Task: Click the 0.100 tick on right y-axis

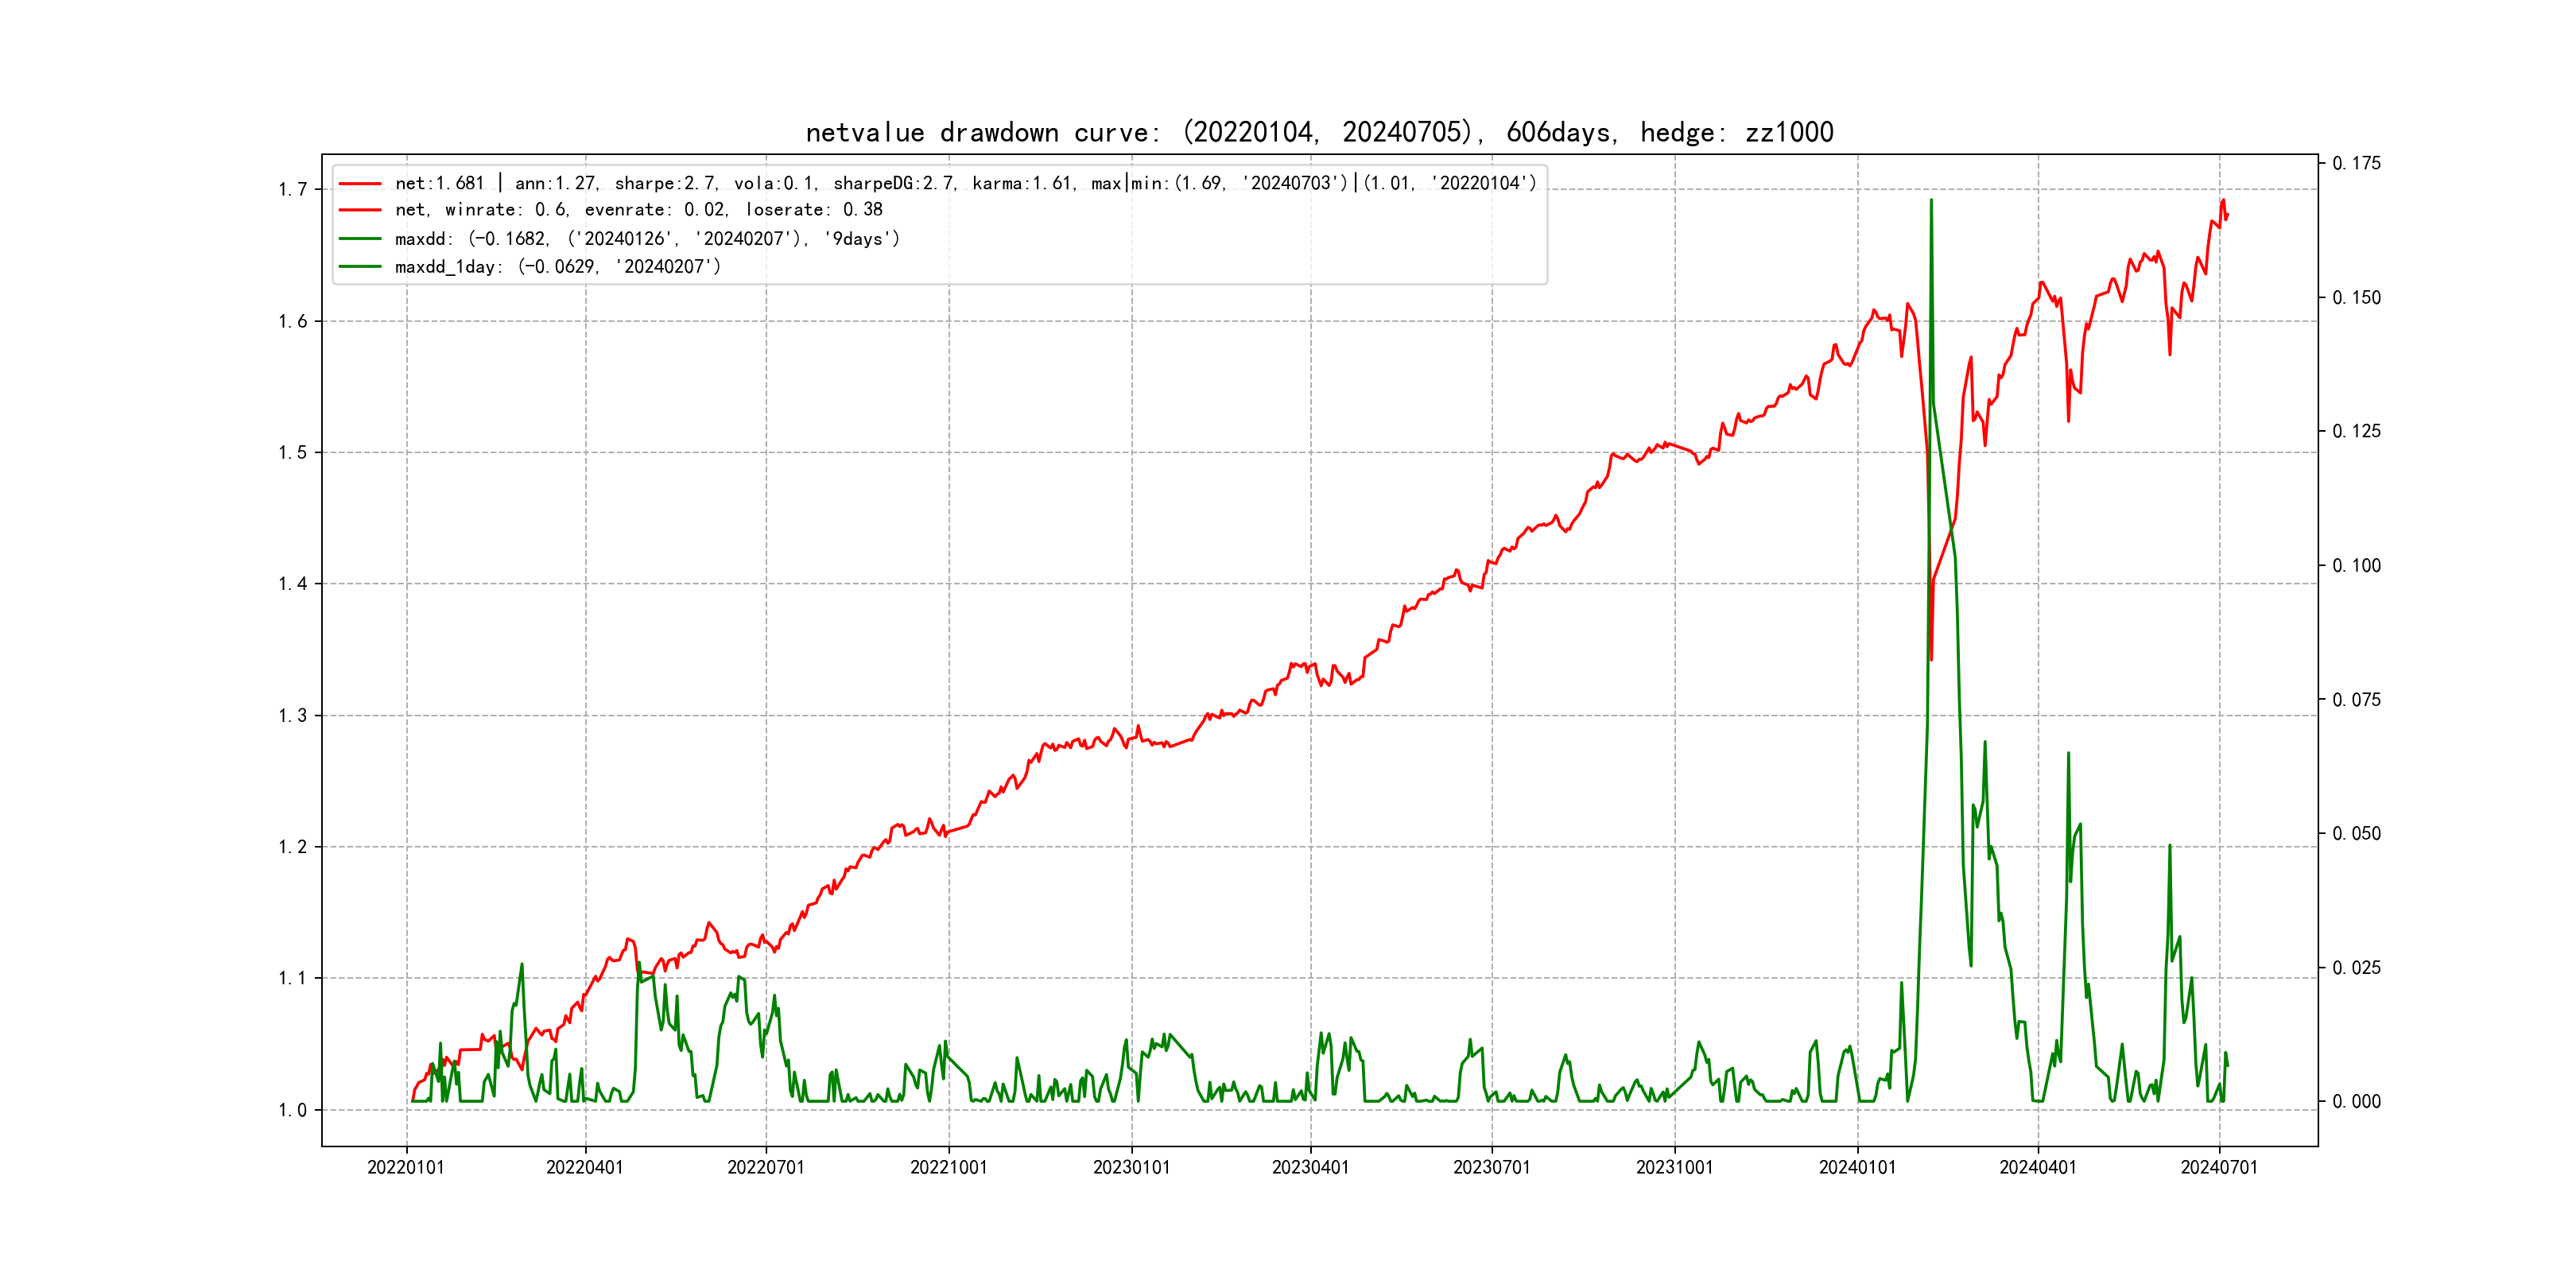Action: (x=2356, y=566)
